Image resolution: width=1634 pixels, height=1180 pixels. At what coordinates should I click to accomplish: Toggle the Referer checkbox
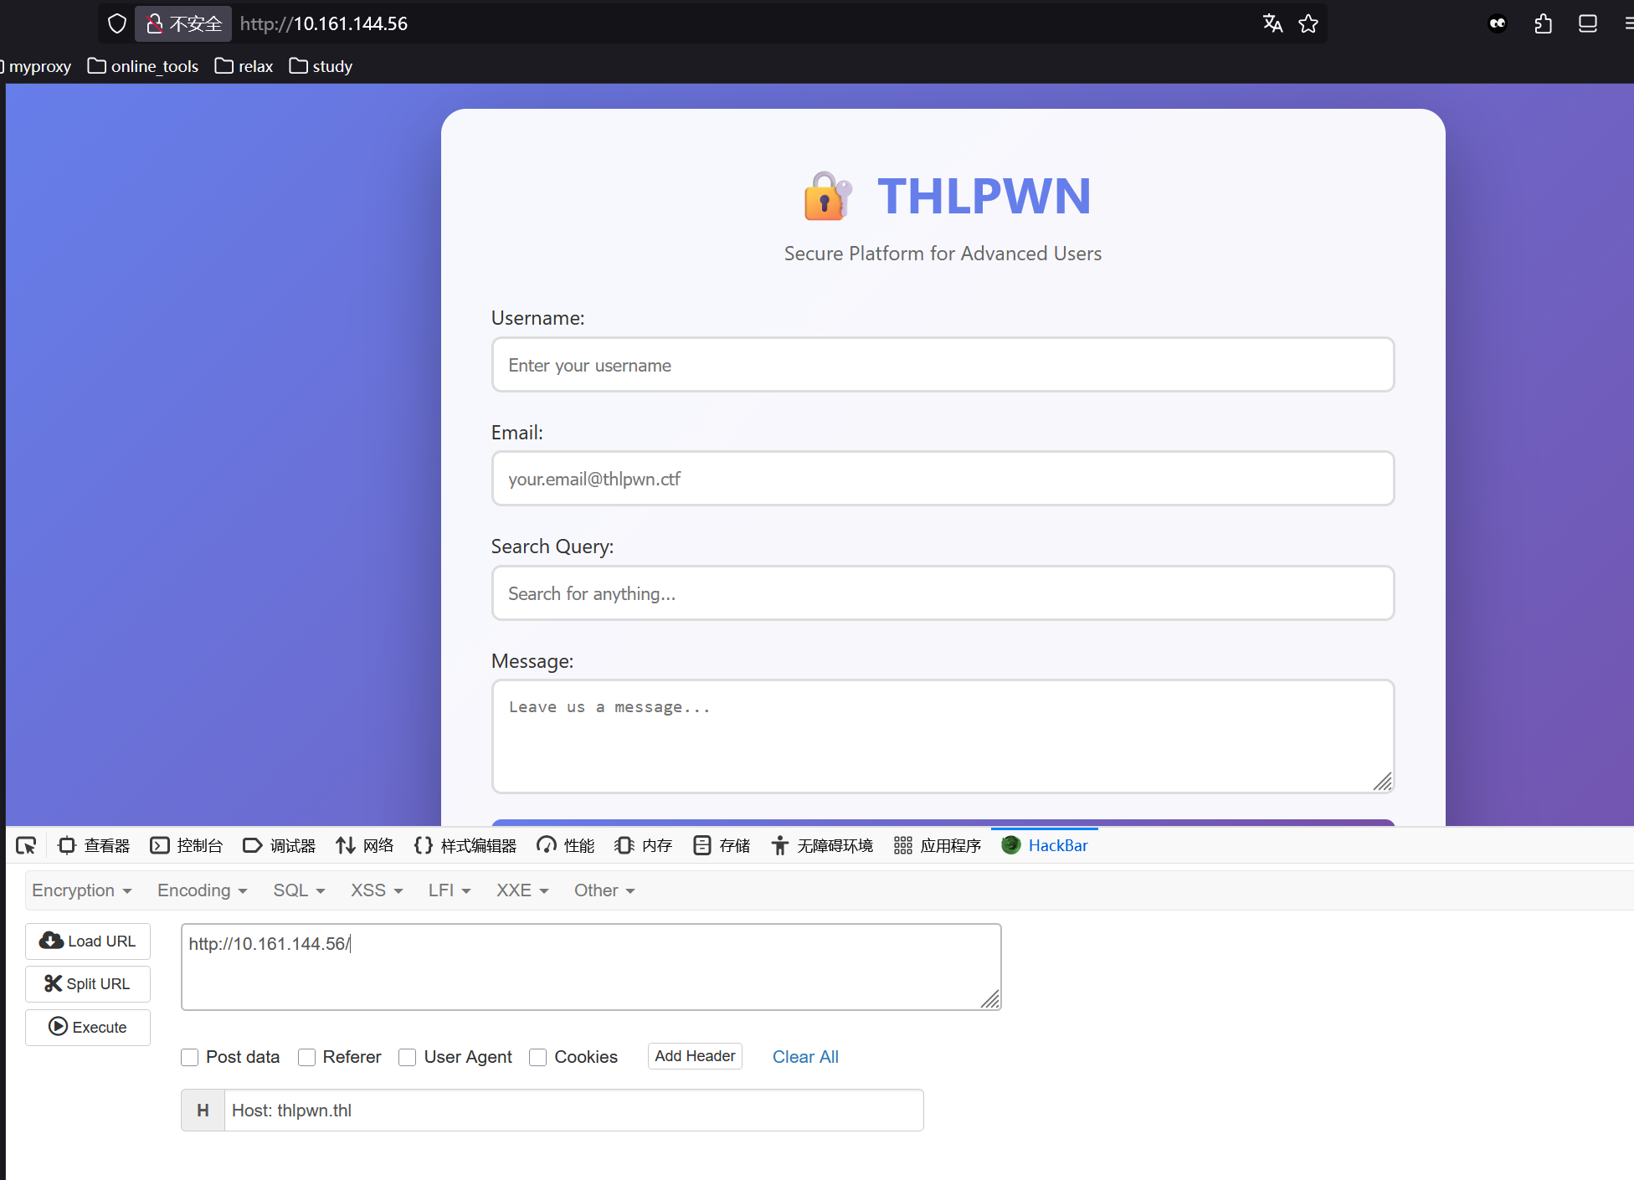coord(307,1057)
